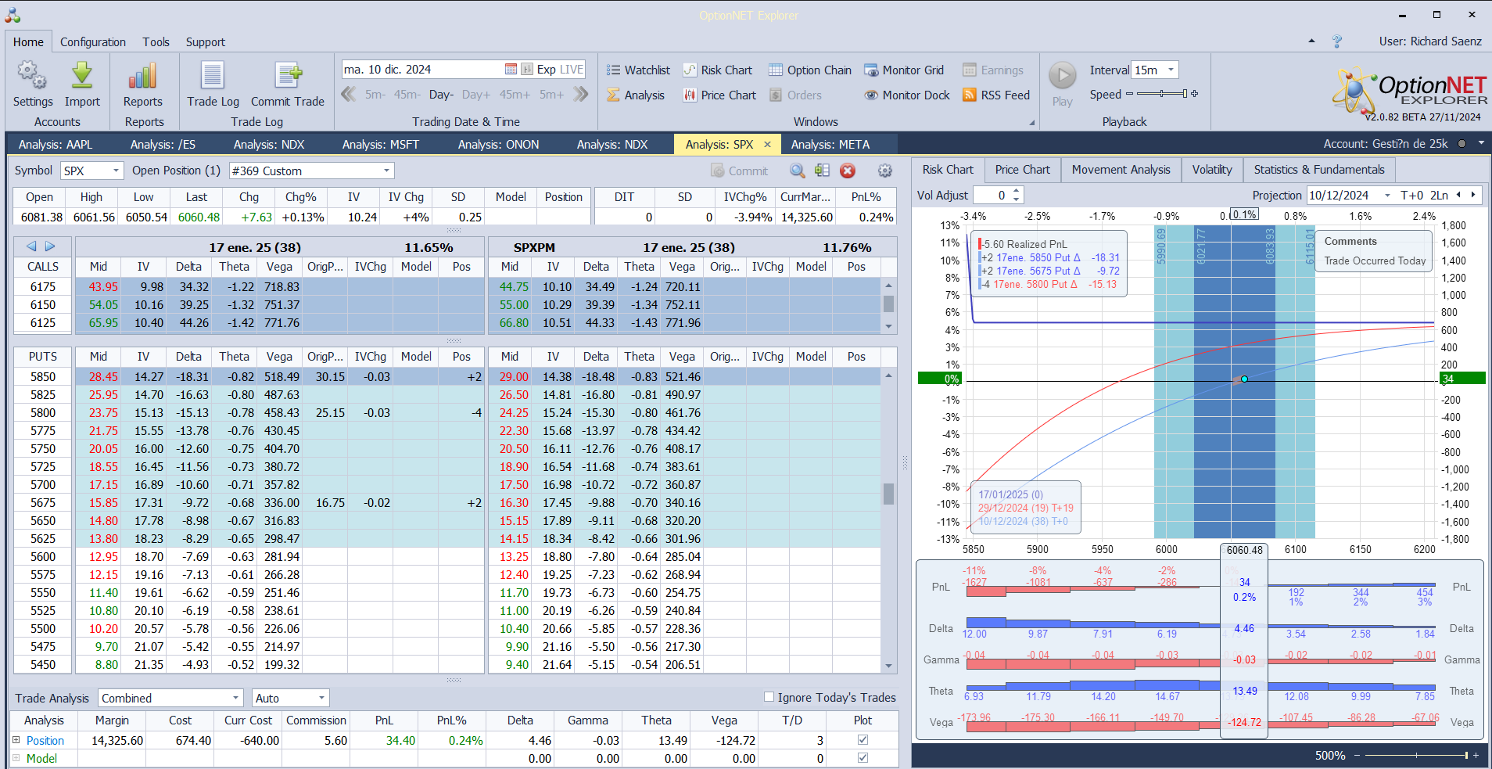Image resolution: width=1492 pixels, height=769 pixels.
Task: Open the Tools ribbon tab
Action: pos(156,42)
